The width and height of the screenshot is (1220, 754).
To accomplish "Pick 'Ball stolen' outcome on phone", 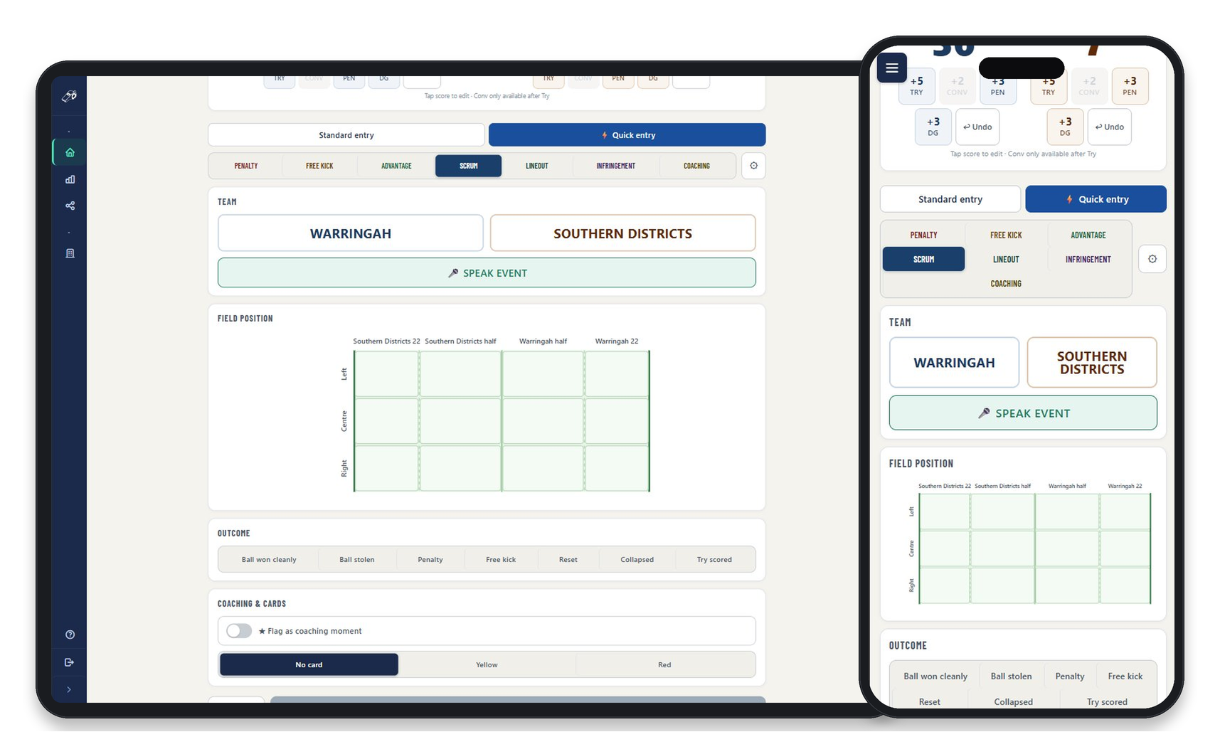I will tap(1011, 676).
